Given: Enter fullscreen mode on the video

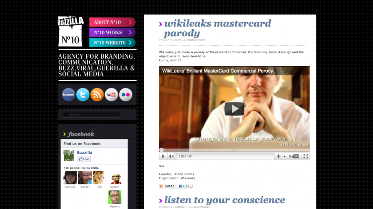Looking at the screenshot, I should click(x=306, y=156).
